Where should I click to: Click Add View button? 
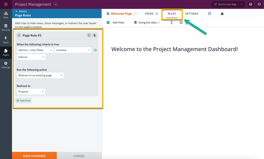pyautogui.click(x=115, y=23)
